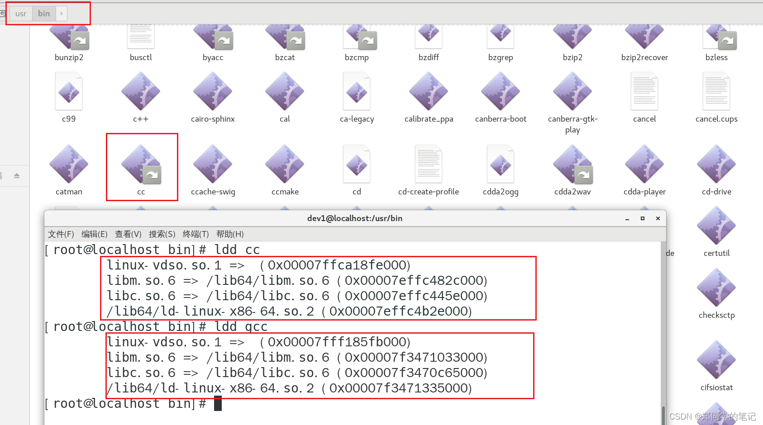763x425 pixels.
Task: Select the bzip2recover executable icon
Action: pos(644,37)
